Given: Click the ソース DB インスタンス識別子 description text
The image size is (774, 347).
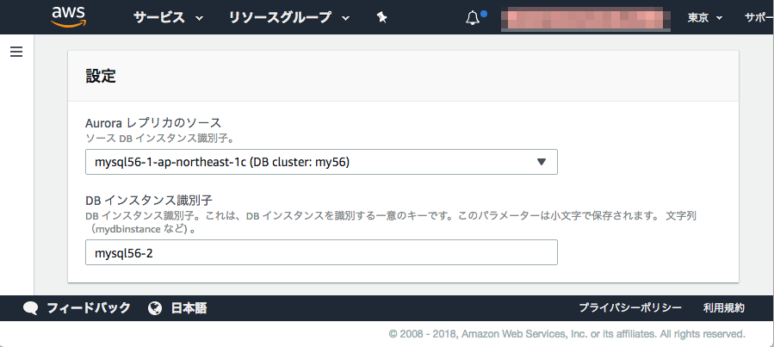Looking at the screenshot, I should (159, 139).
